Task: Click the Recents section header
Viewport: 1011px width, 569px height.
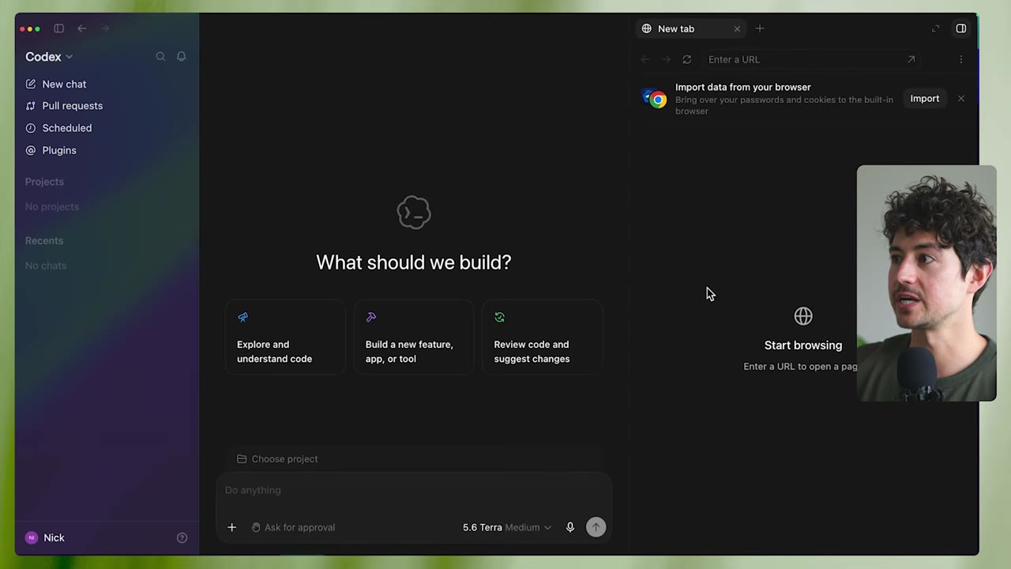Action: click(44, 241)
